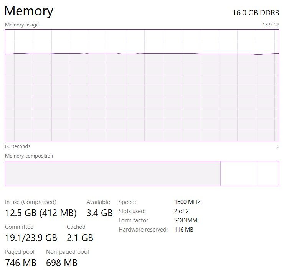Click the Cached 2.1 GB value
The height and width of the screenshot is (276, 284).
point(80,238)
